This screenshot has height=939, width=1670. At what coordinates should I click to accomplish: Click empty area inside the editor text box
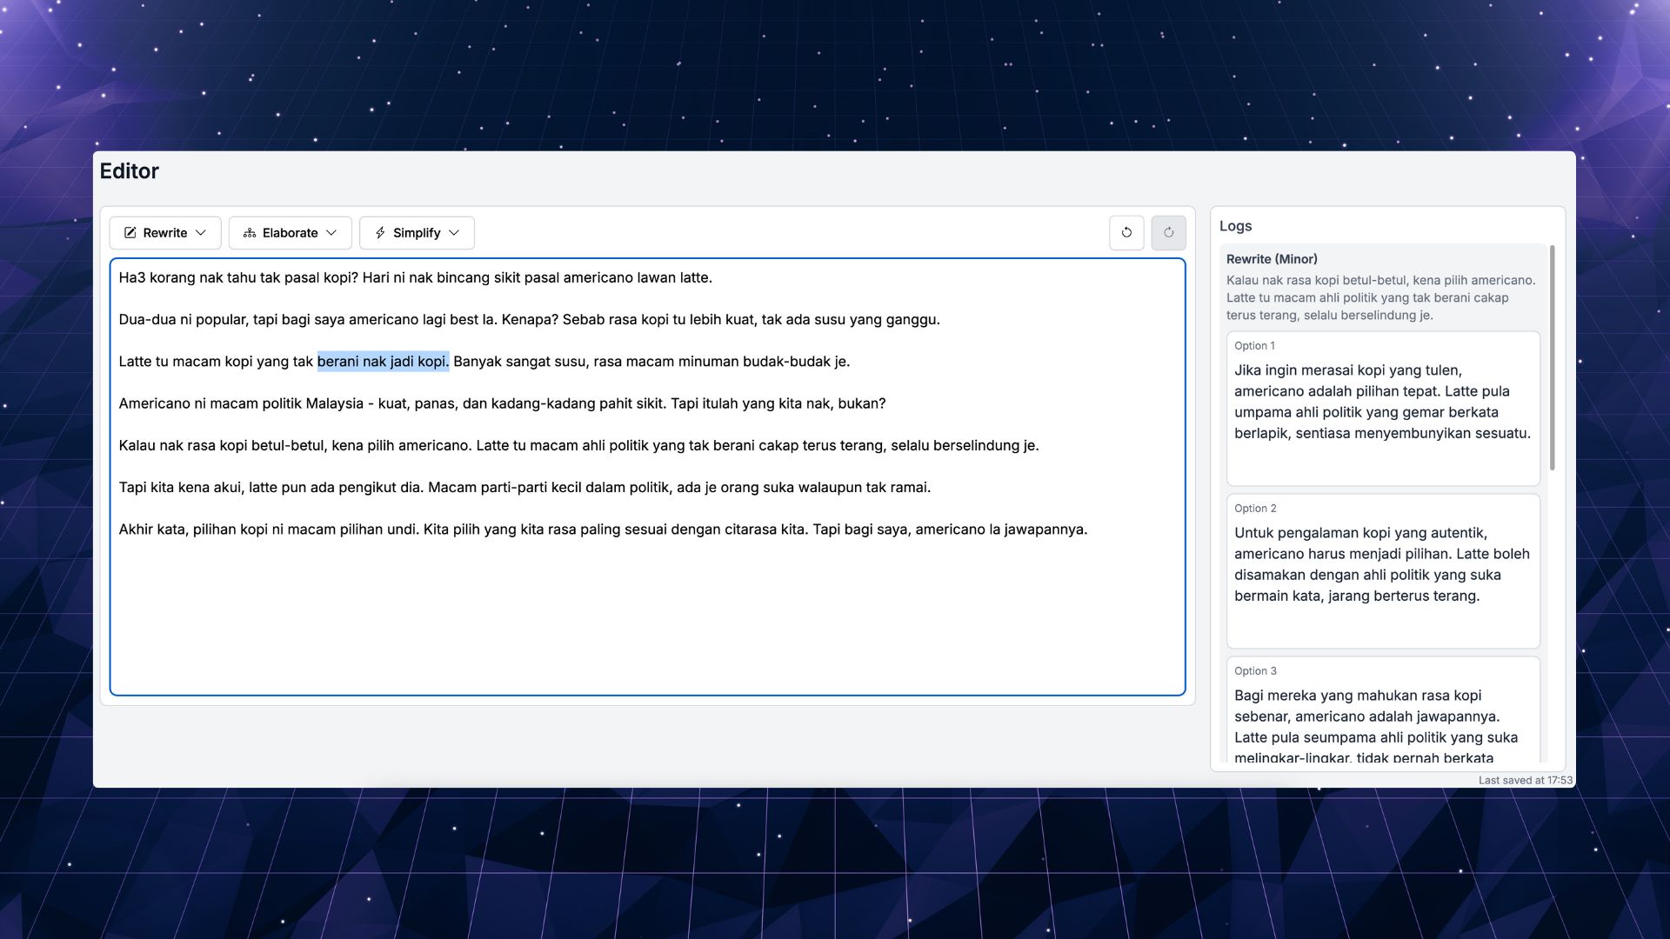click(x=647, y=617)
